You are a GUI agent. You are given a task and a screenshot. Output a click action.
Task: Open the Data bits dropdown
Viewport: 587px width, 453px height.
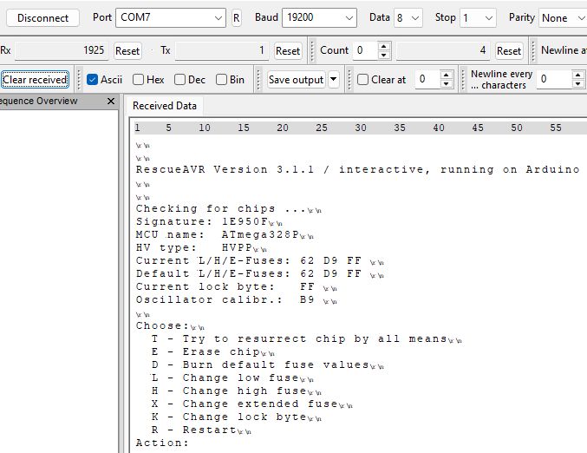pyautogui.click(x=408, y=17)
